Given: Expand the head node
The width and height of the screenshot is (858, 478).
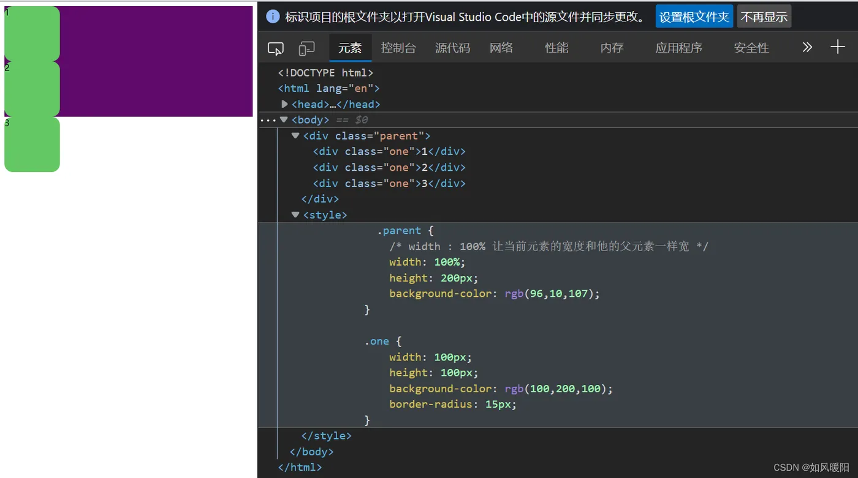Looking at the screenshot, I should pos(284,104).
